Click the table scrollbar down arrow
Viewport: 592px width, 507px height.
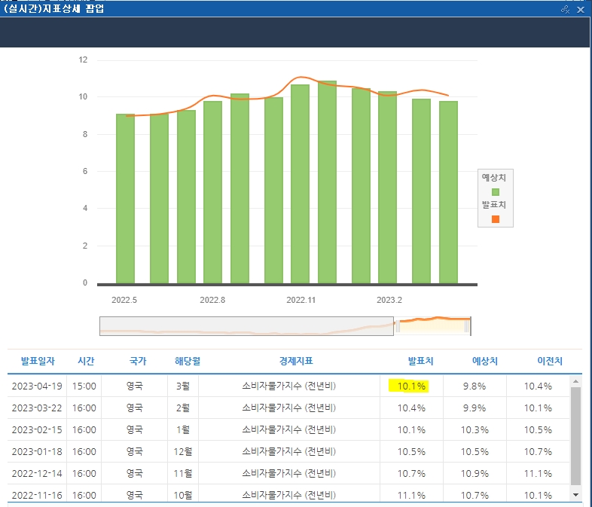pyautogui.click(x=575, y=494)
